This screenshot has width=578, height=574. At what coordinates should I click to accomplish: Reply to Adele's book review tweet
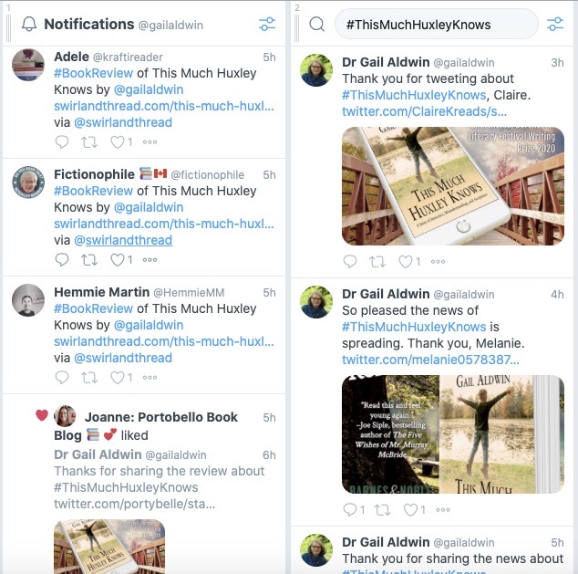[x=62, y=142]
